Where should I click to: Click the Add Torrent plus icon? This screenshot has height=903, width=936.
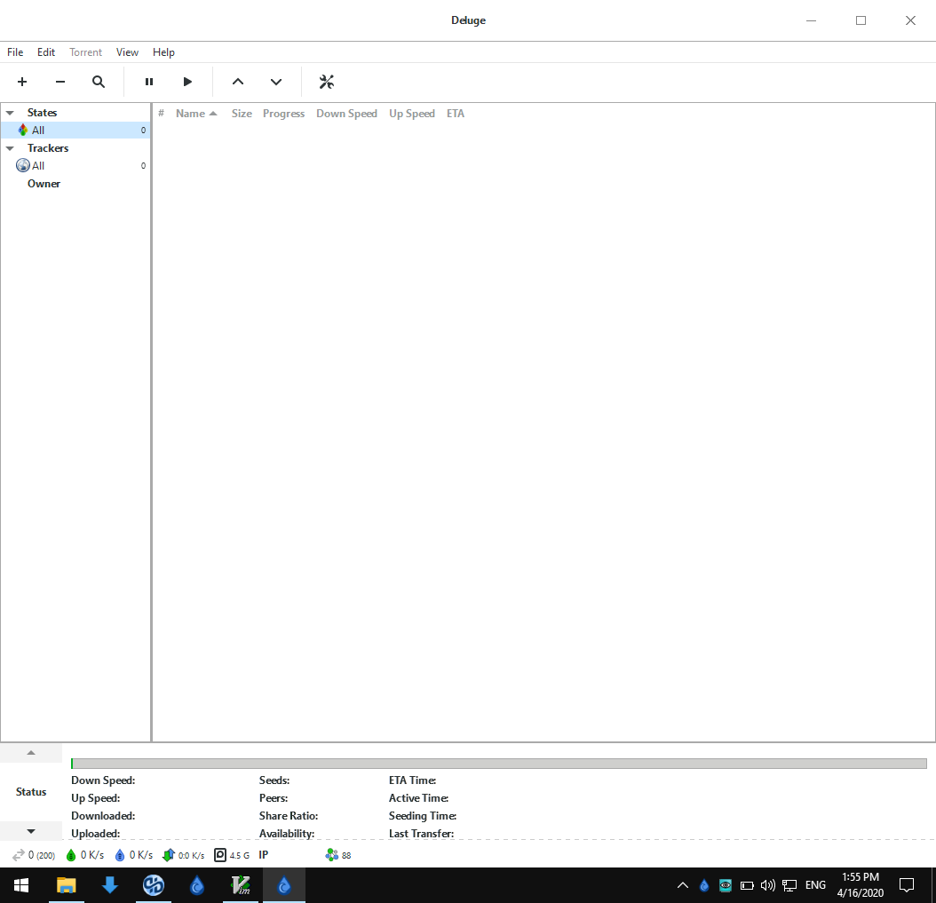(x=22, y=82)
